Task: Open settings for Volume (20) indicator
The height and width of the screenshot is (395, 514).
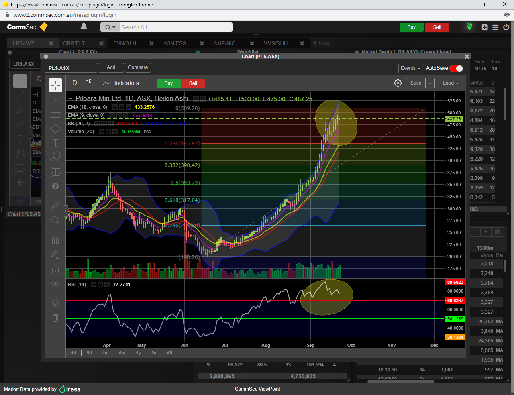Action: coord(108,132)
